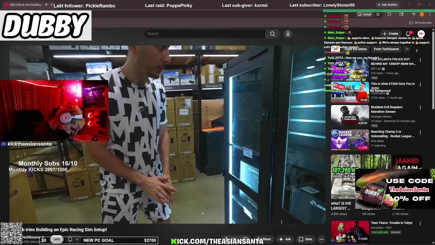
Task: Open 'THE ATLANTA POLICE GOT BEHIND' video title
Action: (393, 62)
